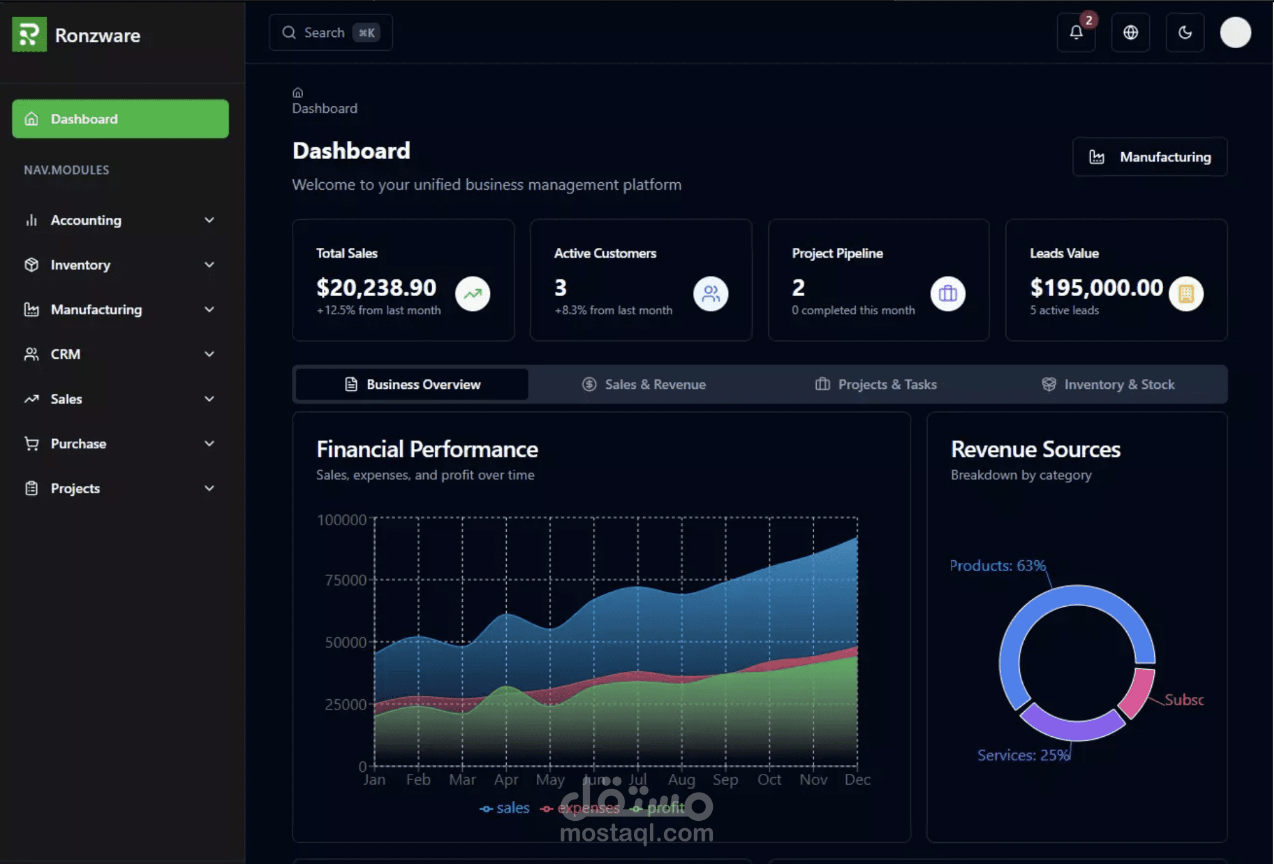Screen dimensions: 1274x864
Task: Open the Projects & Tasks tab
Action: click(876, 384)
